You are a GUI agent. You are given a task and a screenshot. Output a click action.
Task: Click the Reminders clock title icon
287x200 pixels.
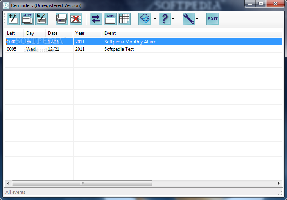tap(6, 5)
